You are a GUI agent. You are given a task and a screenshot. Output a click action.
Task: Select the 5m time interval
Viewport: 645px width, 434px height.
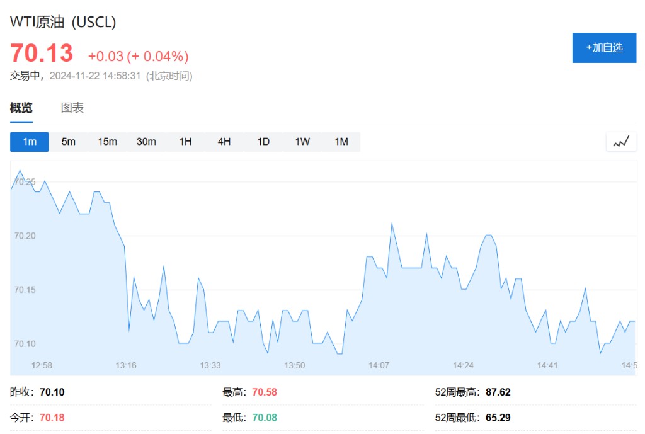tap(68, 142)
